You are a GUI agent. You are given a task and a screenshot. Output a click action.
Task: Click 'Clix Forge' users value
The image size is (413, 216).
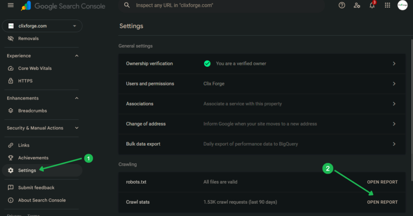click(214, 84)
